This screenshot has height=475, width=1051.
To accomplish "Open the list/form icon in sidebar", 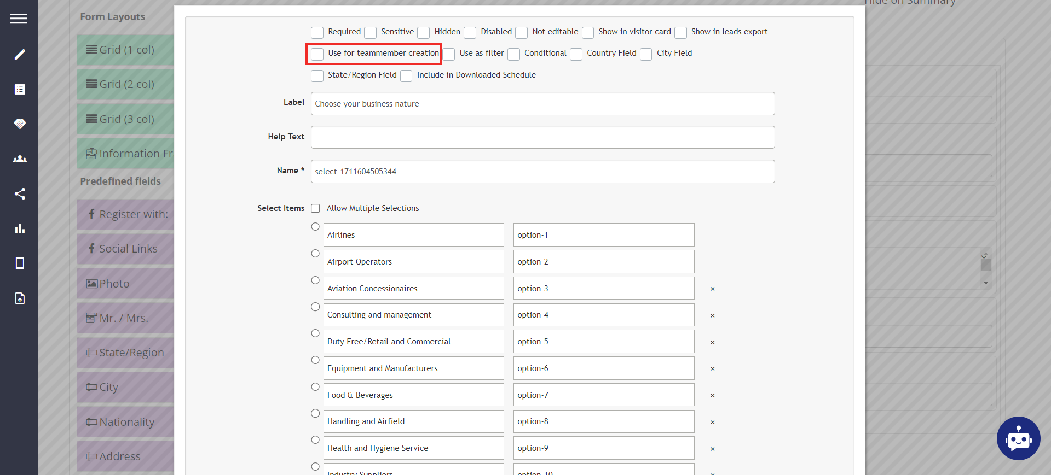I will pyautogui.click(x=20, y=89).
